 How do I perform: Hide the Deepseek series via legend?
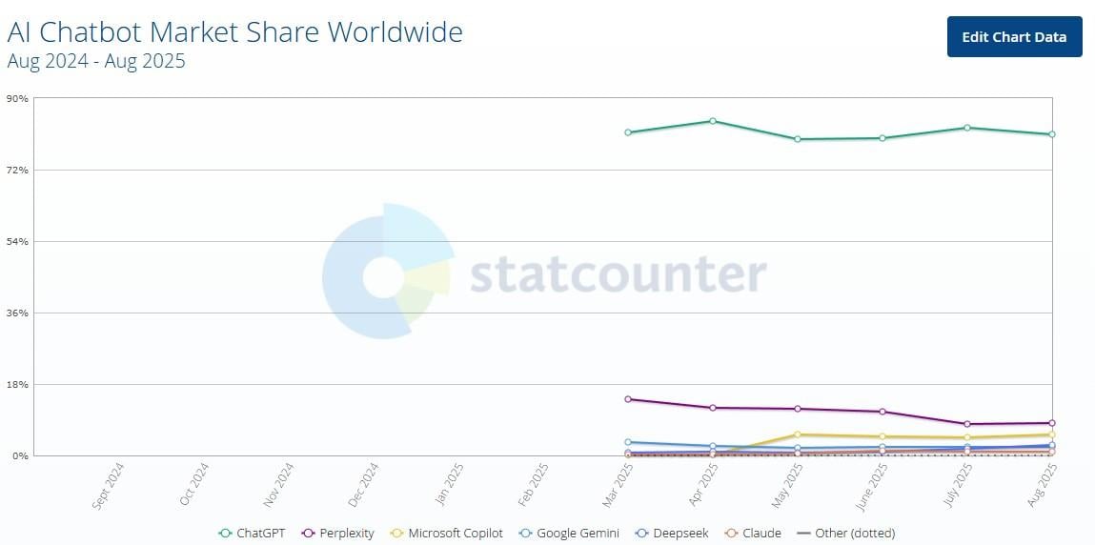click(672, 534)
